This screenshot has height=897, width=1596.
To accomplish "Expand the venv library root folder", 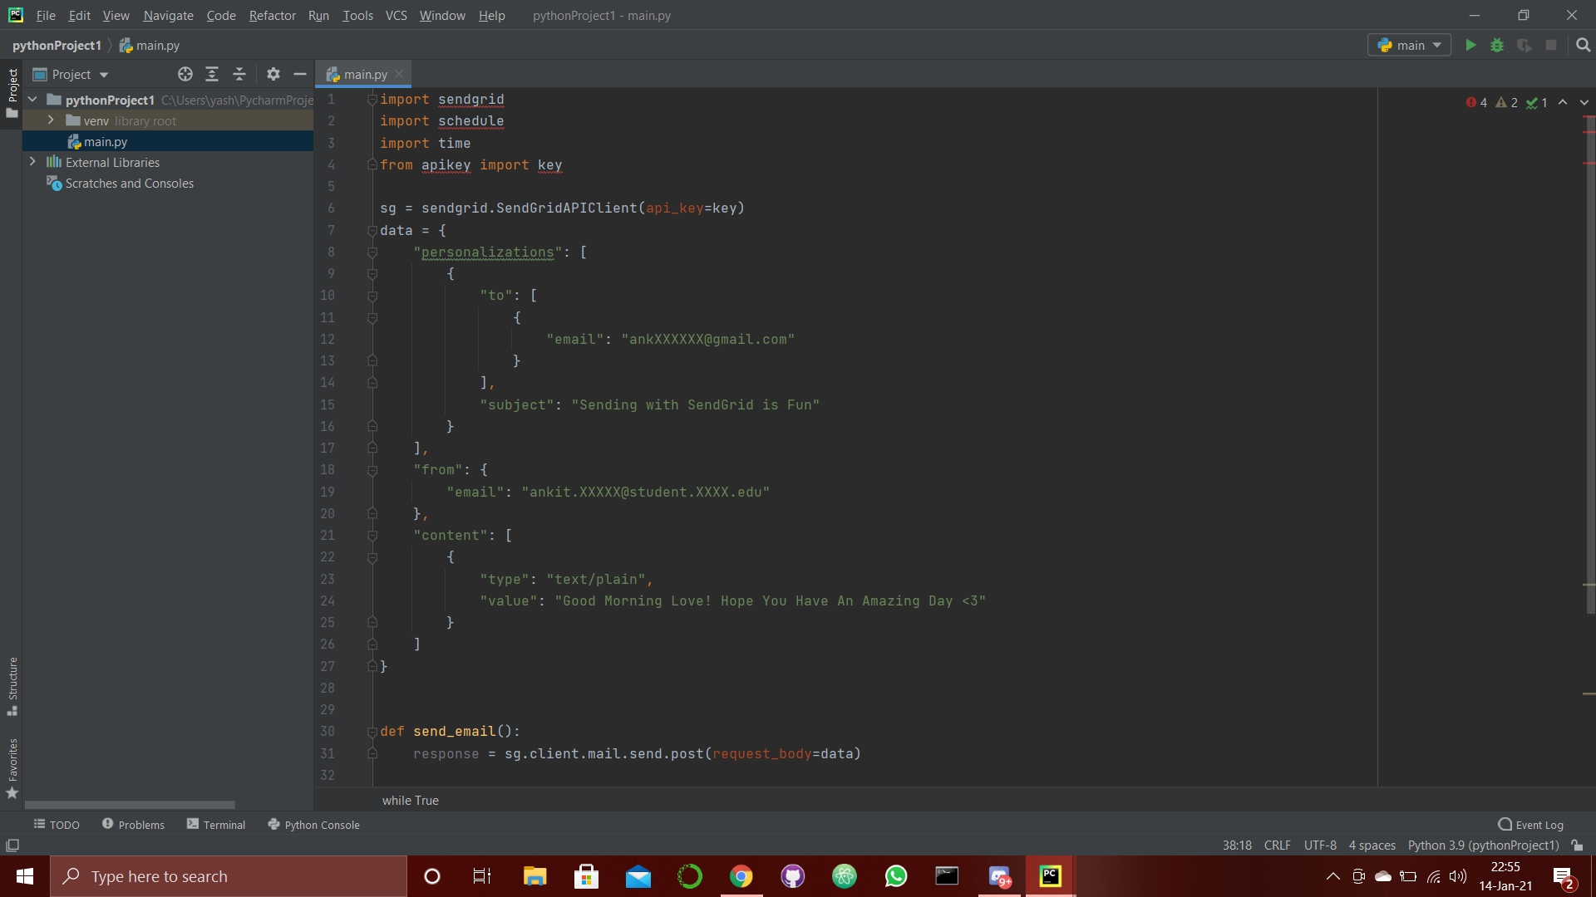I will coord(51,120).
